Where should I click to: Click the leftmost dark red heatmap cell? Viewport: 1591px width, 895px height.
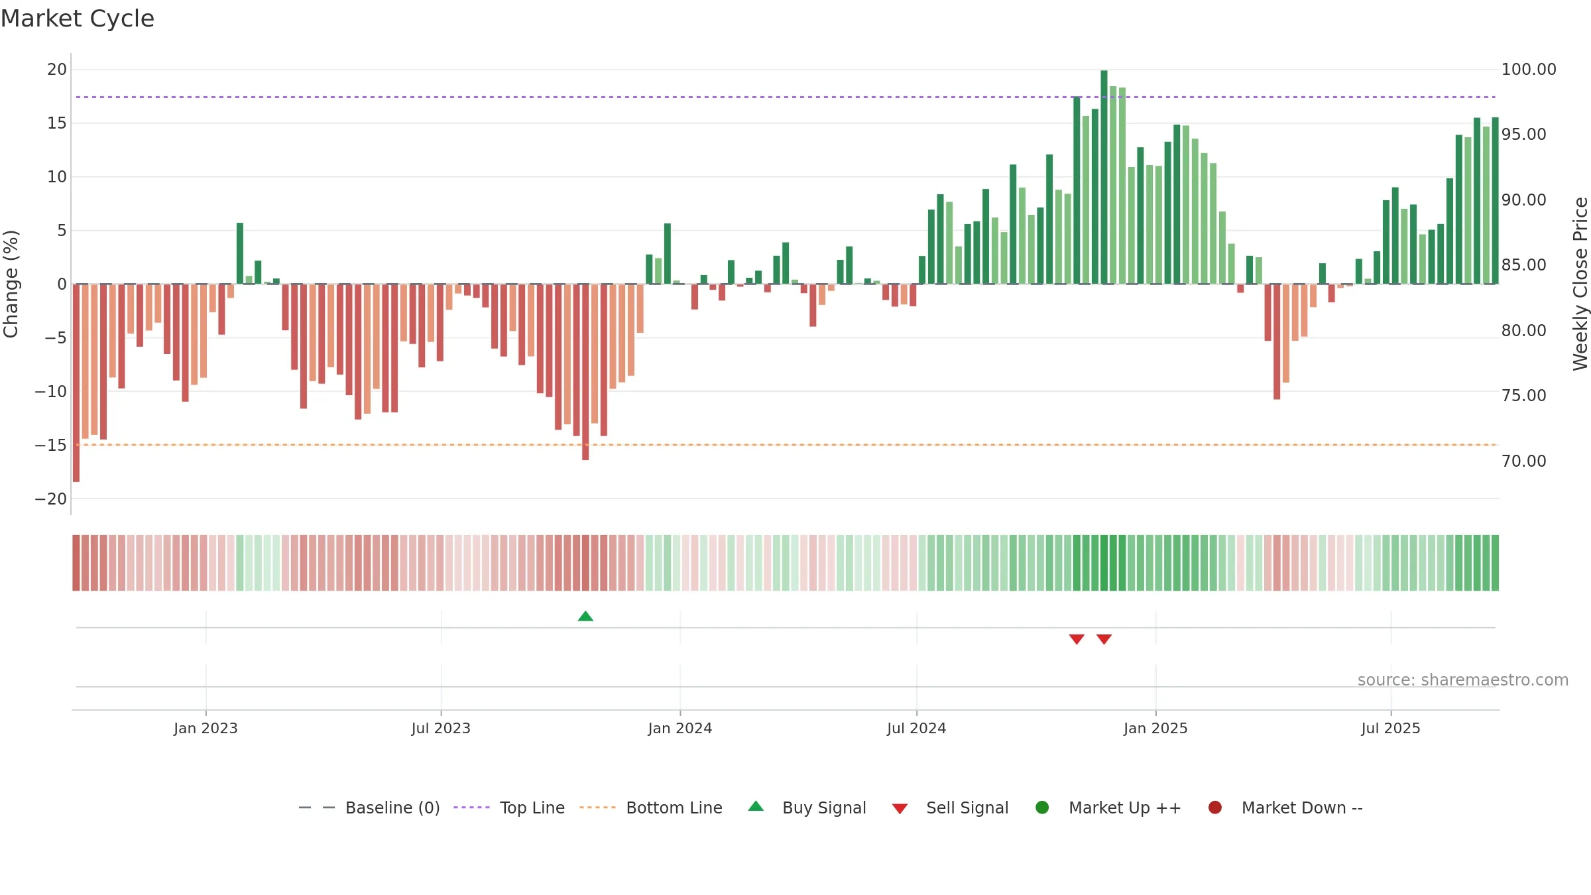pos(76,563)
